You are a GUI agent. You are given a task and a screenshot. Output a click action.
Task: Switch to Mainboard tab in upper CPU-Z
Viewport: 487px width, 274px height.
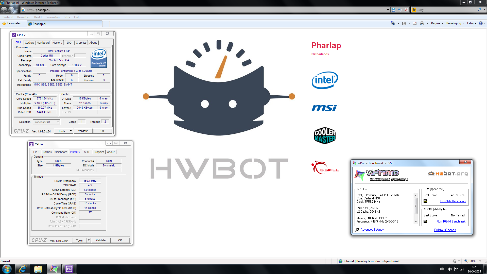click(x=43, y=43)
